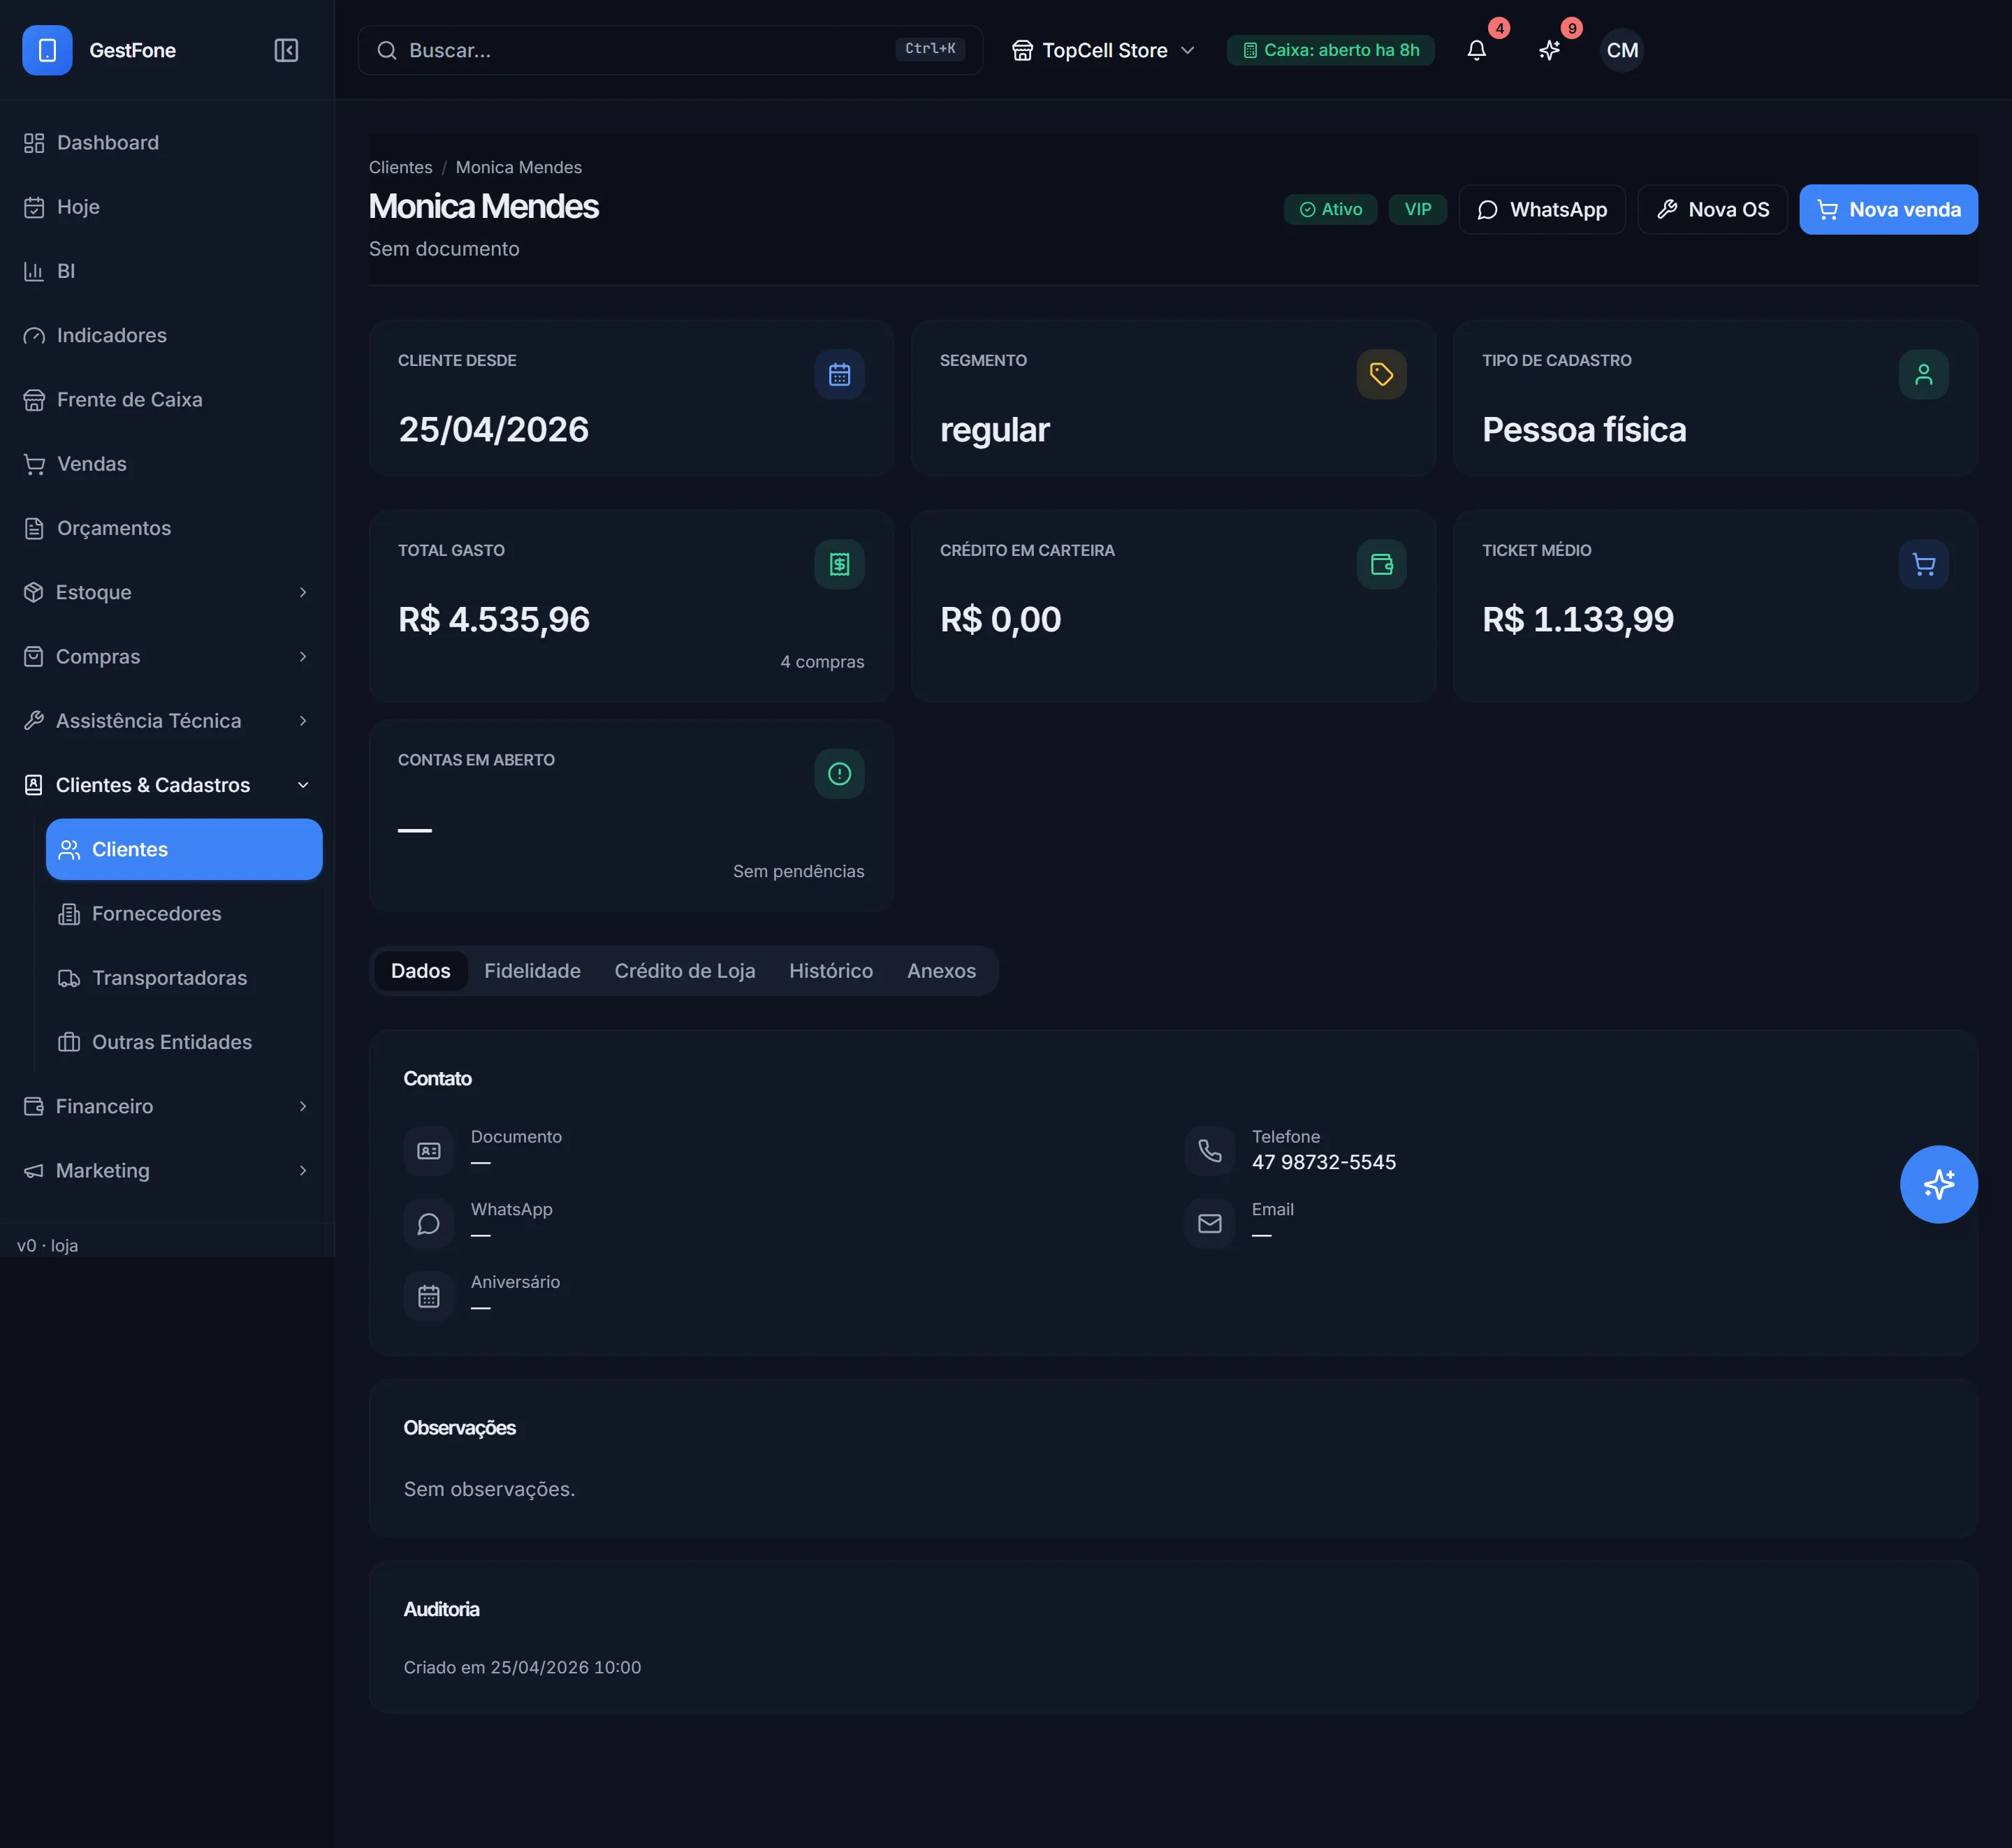This screenshot has height=1848, width=2012.
Task: Select Clientes in the sidebar submenu
Action: tap(184, 849)
